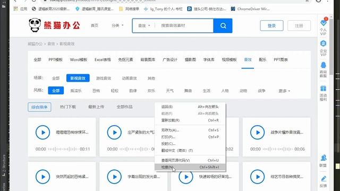
Task: Select the 游戏音效 scene filter
Action: tap(104, 78)
